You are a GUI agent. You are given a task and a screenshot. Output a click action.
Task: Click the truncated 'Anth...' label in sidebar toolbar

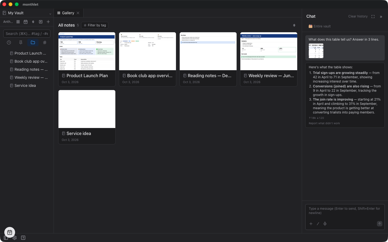click(8, 22)
